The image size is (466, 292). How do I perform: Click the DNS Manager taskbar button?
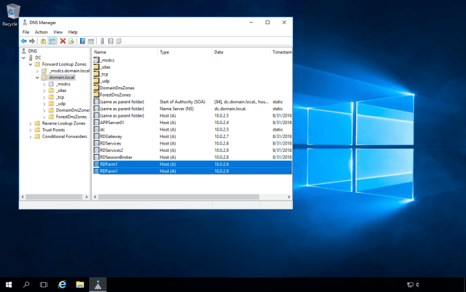coord(98,285)
